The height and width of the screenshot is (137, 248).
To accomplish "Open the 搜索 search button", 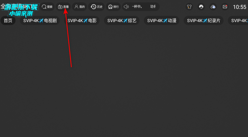I will pyautogui.click(x=47, y=7).
